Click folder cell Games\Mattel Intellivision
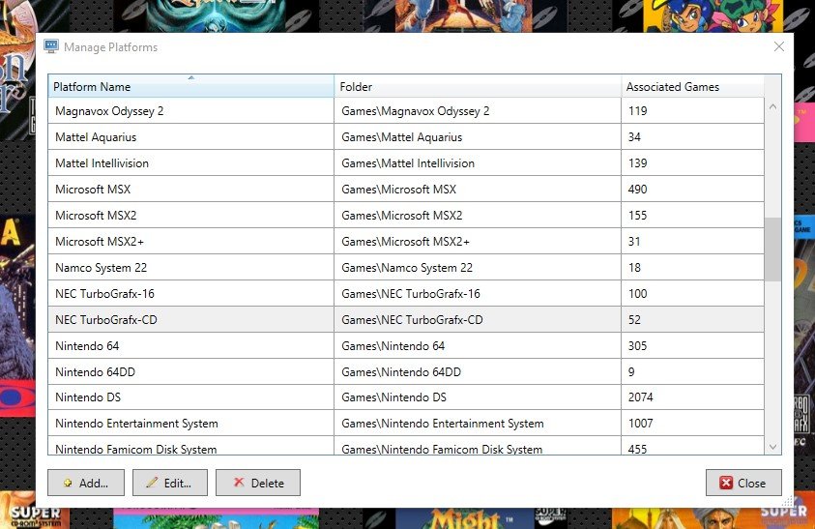This screenshot has width=815, height=529. point(478,162)
